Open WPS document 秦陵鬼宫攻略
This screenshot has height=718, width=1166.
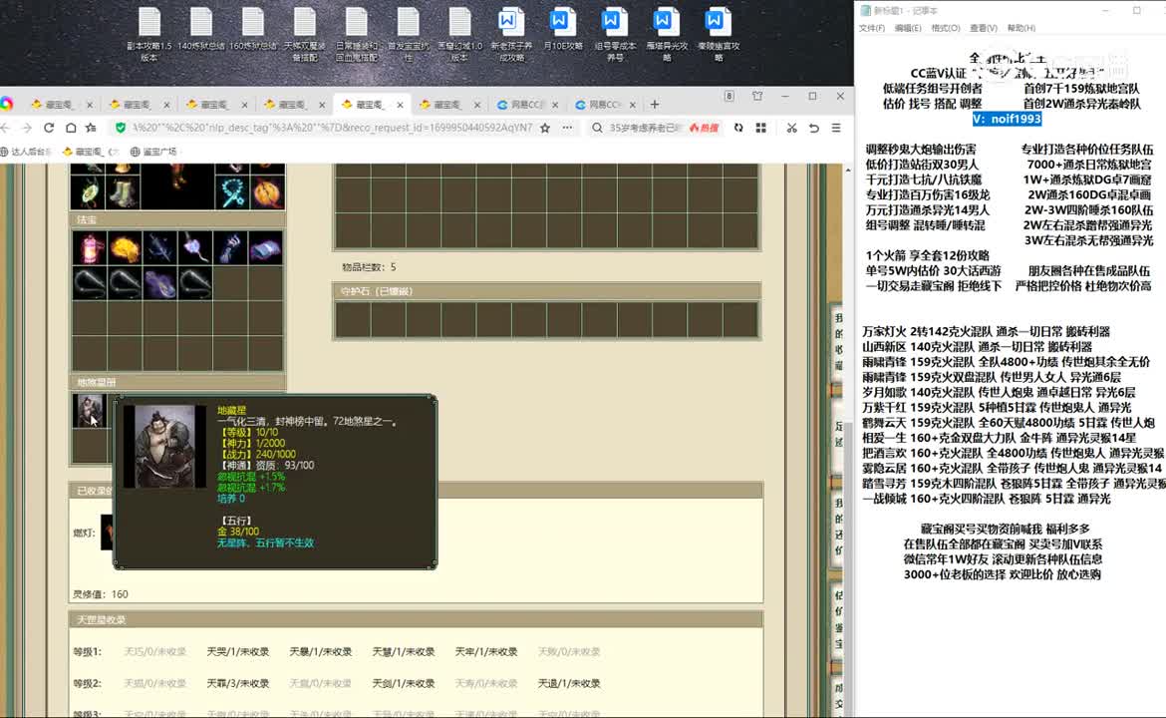tap(719, 34)
